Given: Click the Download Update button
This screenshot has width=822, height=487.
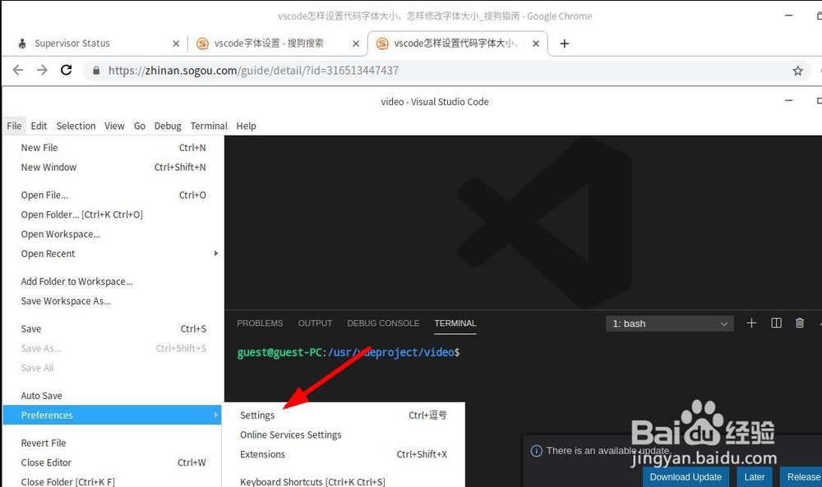Looking at the screenshot, I should (686, 476).
